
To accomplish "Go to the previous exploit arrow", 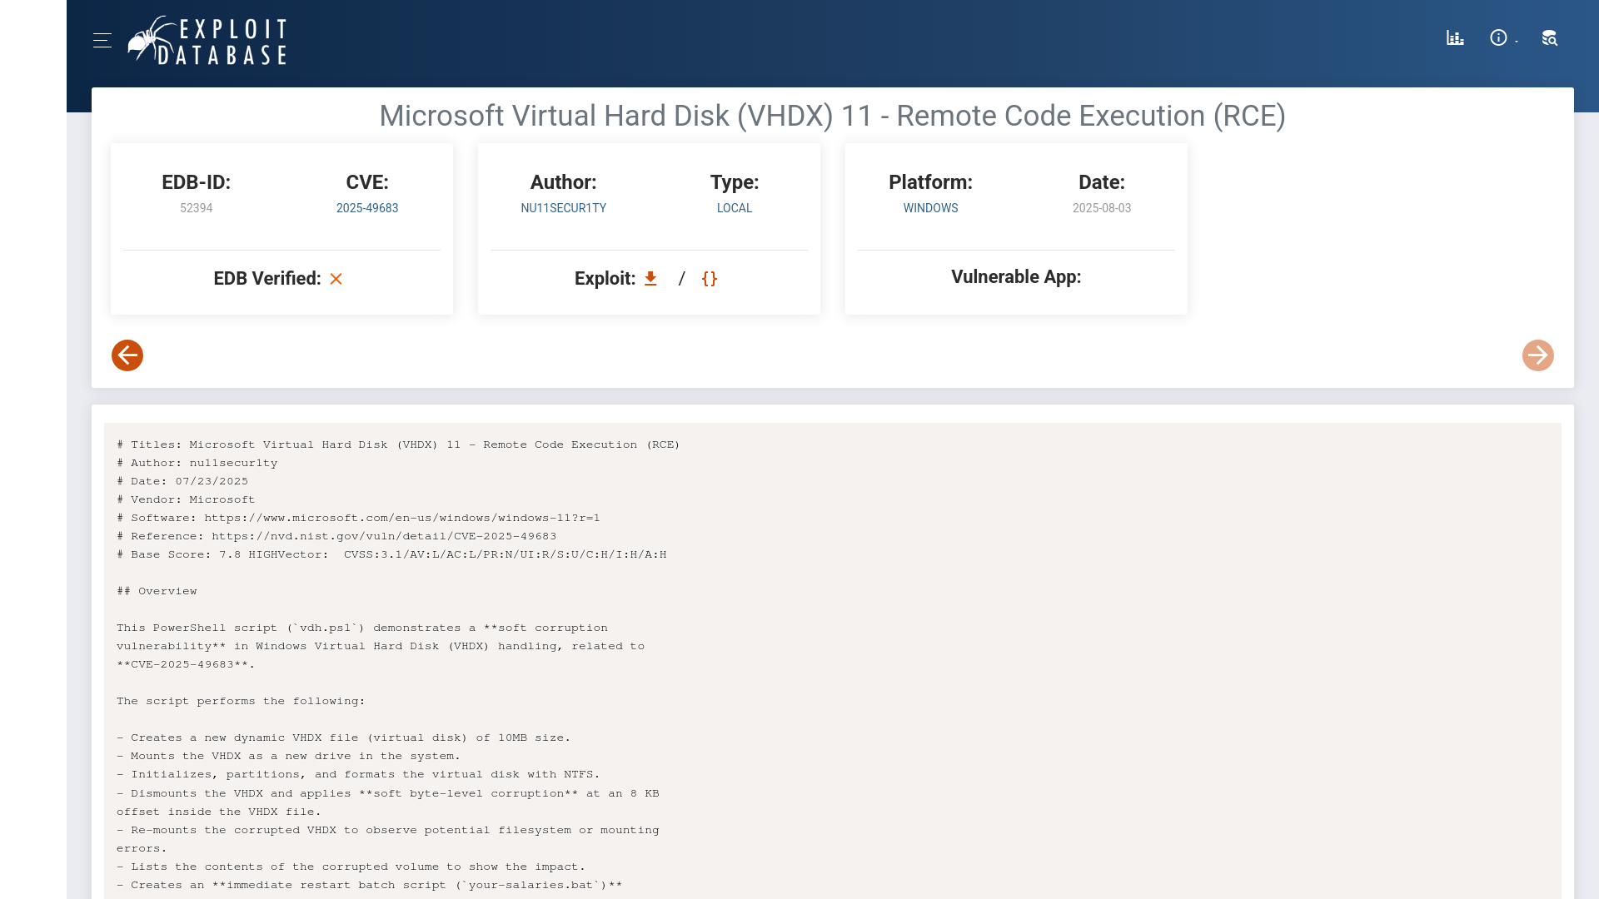I will coord(127,355).
